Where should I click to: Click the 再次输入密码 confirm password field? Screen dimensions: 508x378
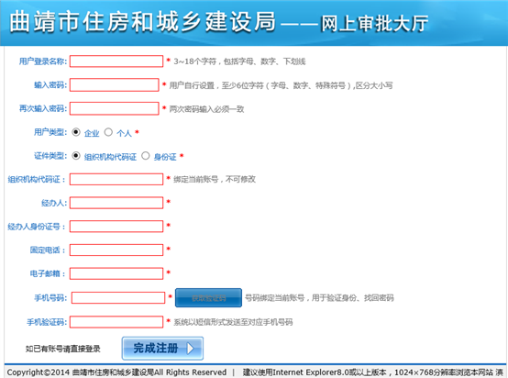[115, 108]
